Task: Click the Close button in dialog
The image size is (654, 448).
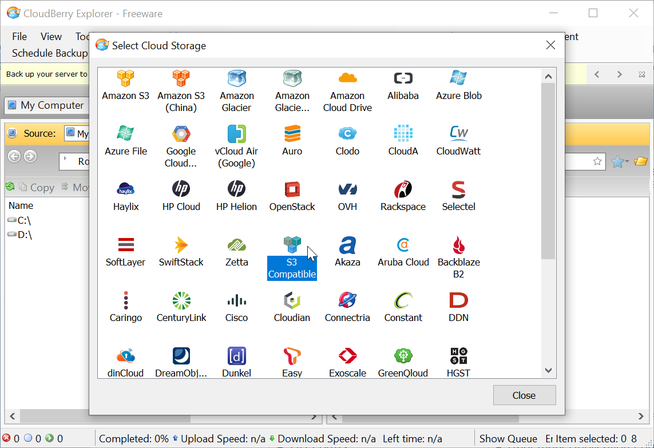Action: tap(524, 395)
